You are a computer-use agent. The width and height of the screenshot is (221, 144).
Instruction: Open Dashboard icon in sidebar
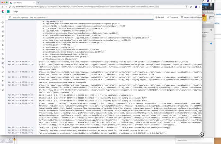pos(3,32)
